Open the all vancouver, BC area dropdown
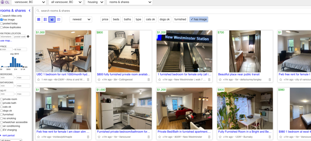This screenshot has height=141, width=311. pyautogui.click(x=66, y=2)
